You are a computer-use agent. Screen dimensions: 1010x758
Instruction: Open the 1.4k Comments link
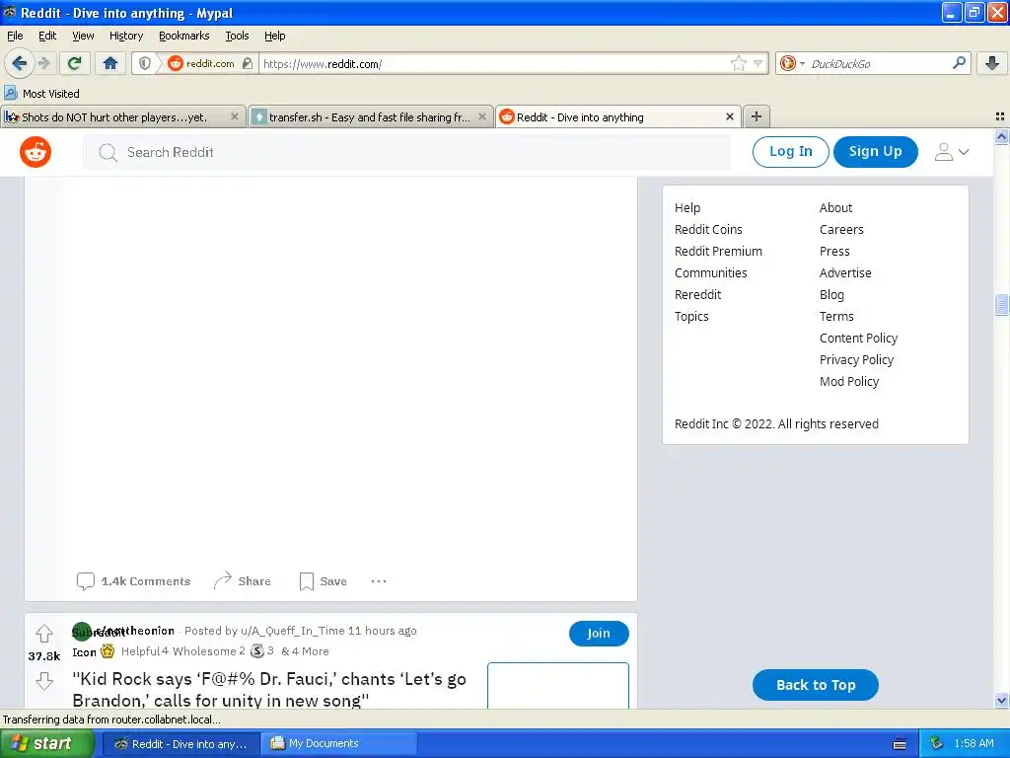pos(134,580)
